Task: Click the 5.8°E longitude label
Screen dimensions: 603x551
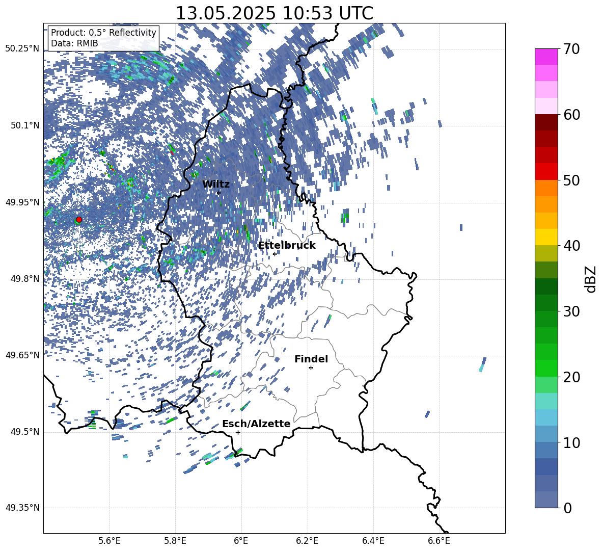Action: (x=175, y=541)
